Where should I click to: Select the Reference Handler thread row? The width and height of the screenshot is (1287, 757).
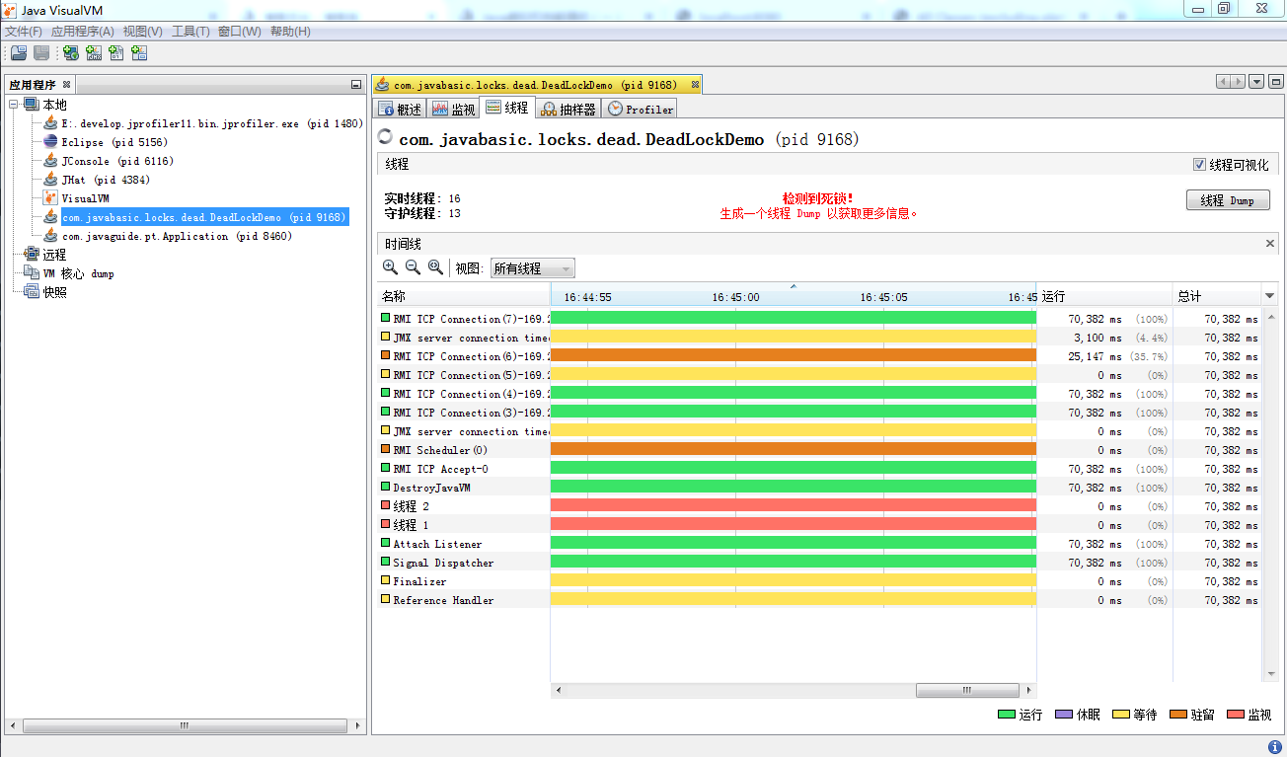pyautogui.click(x=819, y=600)
